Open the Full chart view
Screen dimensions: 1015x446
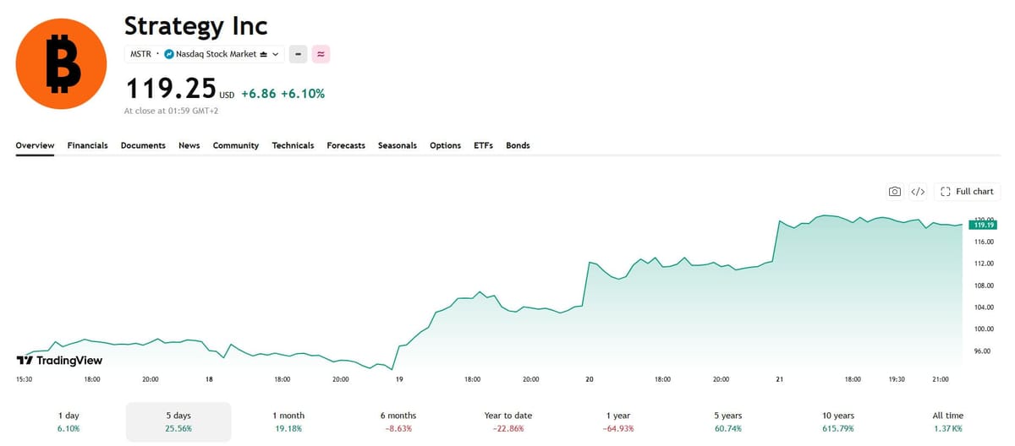pyautogui.click(x=967, y=192)
